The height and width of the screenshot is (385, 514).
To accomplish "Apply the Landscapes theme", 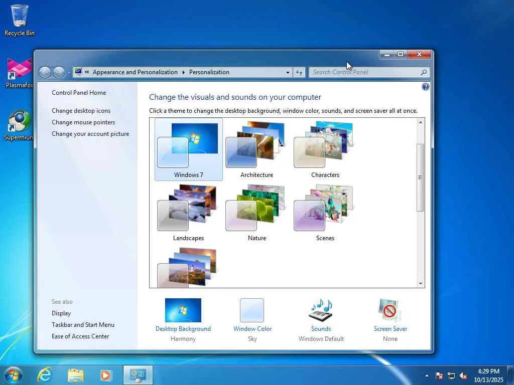I will pos(189,213).
